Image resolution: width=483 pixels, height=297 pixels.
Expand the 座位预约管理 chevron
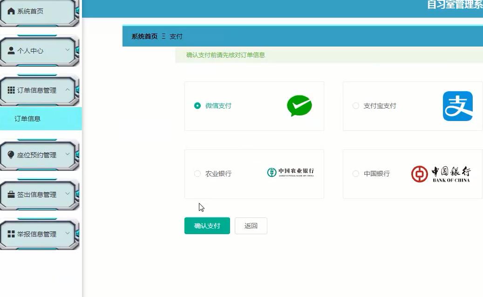[x=68, y=154]
